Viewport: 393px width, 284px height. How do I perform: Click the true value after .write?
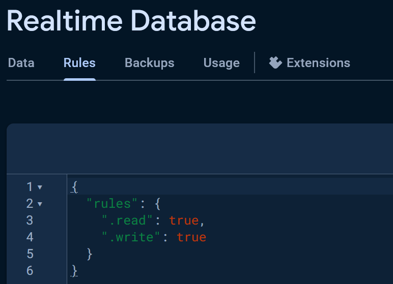coord(191,237)
